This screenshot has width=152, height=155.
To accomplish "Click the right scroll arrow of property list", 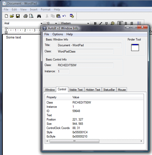I will tap(141, 141).
